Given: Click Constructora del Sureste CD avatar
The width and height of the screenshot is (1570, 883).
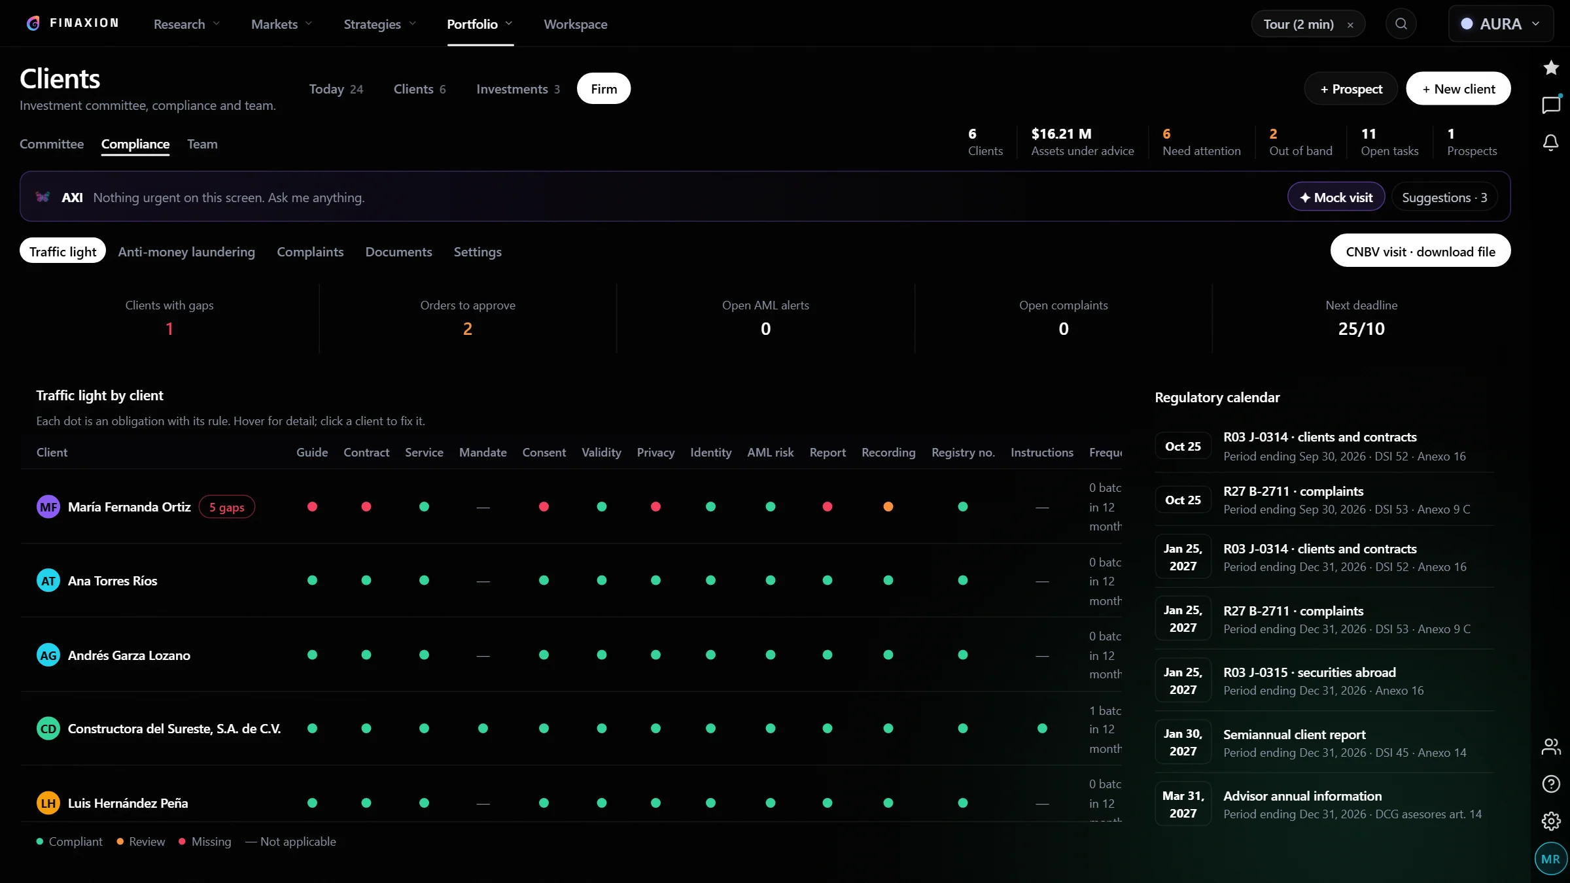Looking at the screenshot, I should click(x=48, y=729).
